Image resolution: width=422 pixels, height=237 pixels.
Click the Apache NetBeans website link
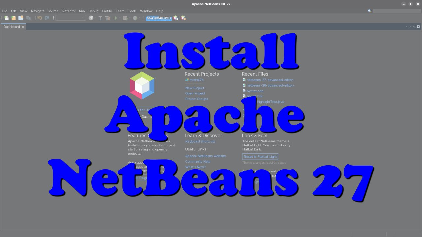tap(205, 156)
